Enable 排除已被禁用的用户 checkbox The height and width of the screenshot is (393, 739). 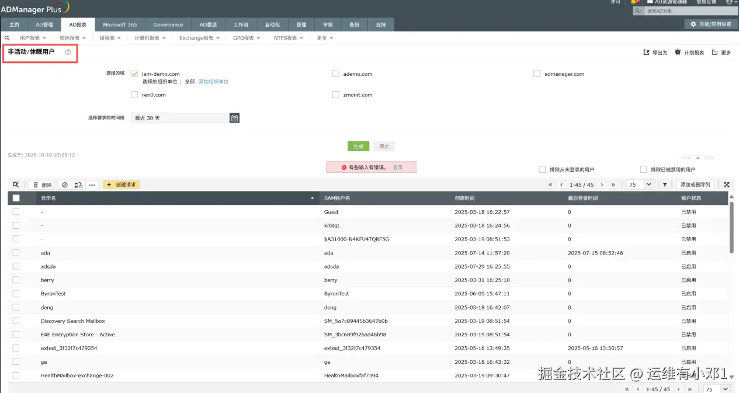[x=644, y=169]
